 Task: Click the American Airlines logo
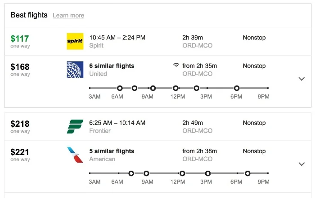pos(75,155)
